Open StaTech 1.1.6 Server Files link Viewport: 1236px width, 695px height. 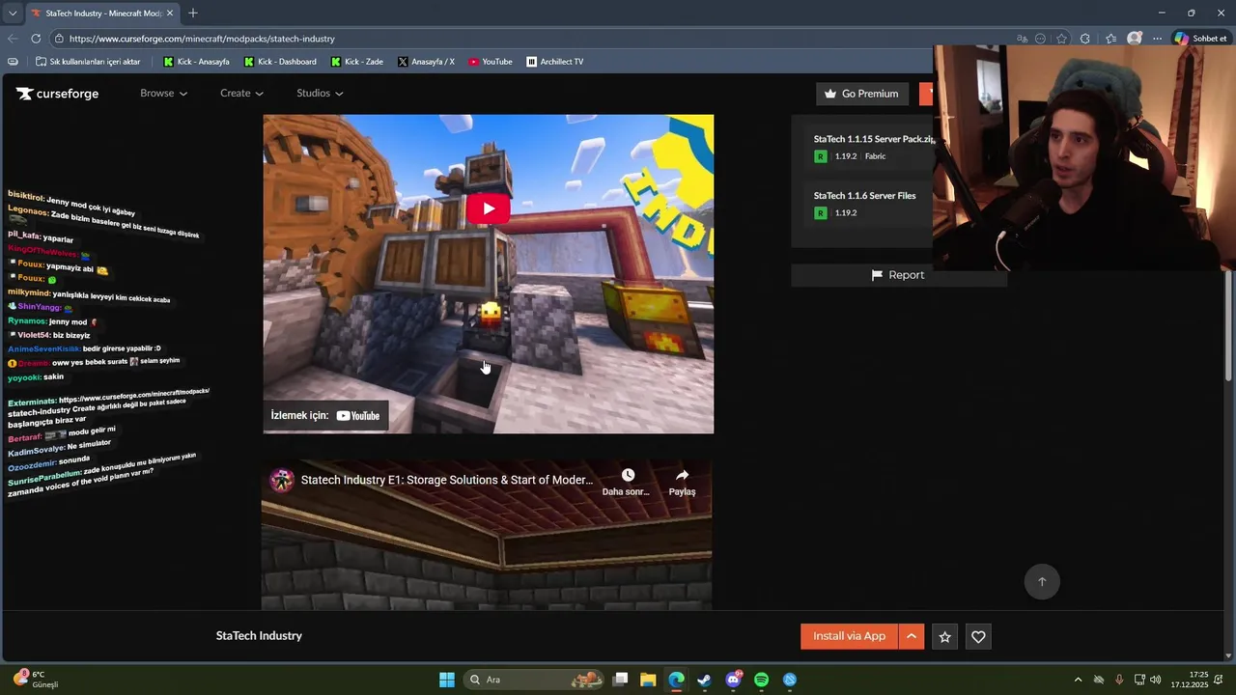[864, 196]
